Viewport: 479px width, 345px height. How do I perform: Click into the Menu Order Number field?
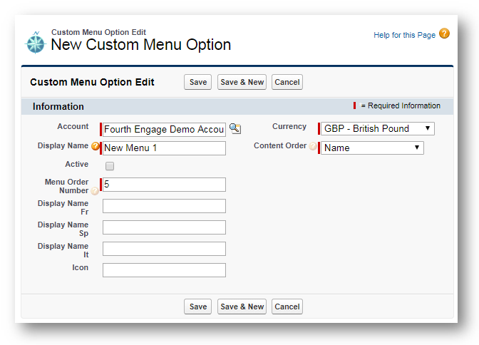pos(164,185)
